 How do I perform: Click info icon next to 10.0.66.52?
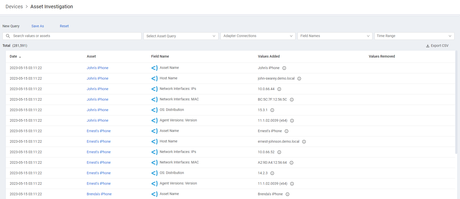coord(279,152)
